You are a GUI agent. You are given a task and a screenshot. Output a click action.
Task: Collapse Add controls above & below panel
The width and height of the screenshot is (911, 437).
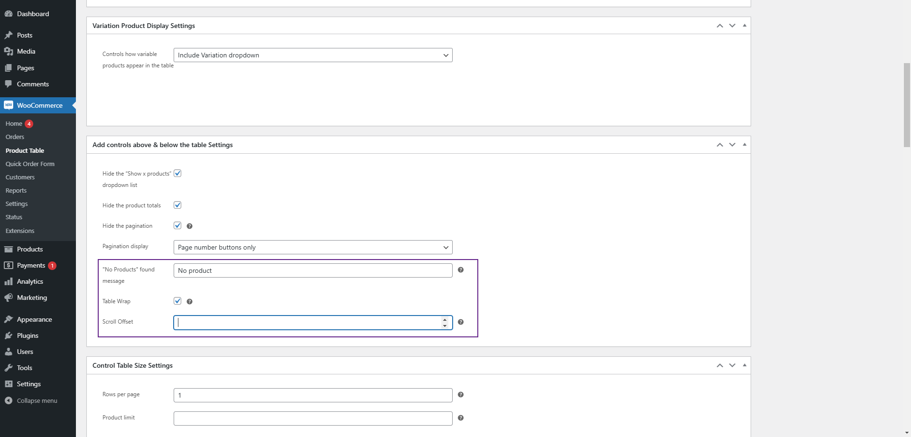[x=744, y=145]
